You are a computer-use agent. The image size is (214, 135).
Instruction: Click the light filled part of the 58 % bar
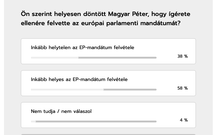pyautogui.click(x=67, y=90)
